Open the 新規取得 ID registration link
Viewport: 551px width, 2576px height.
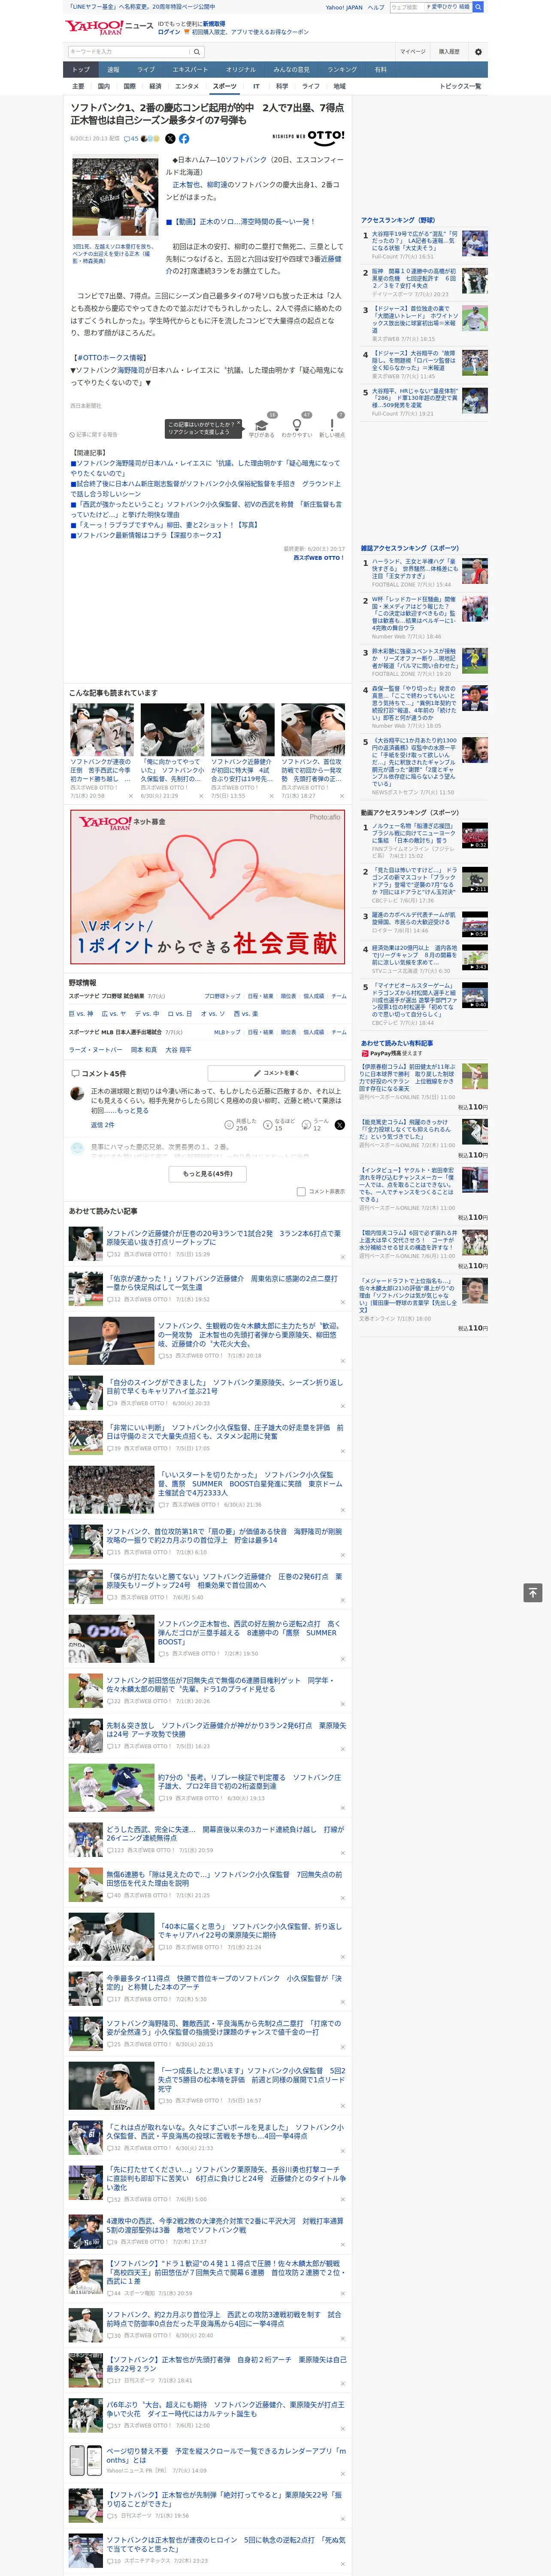pos(214,24)
